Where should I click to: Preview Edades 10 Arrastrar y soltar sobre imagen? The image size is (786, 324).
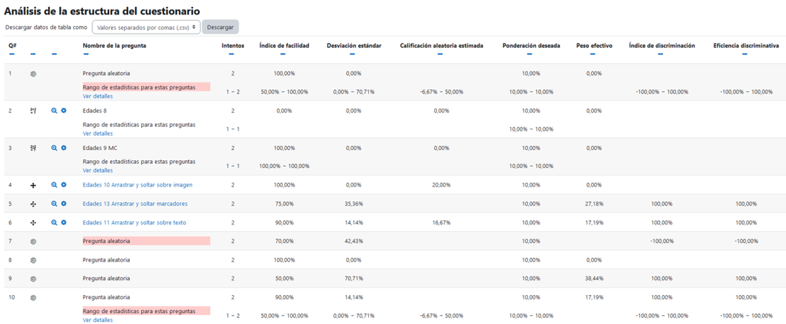coord(54,185)
